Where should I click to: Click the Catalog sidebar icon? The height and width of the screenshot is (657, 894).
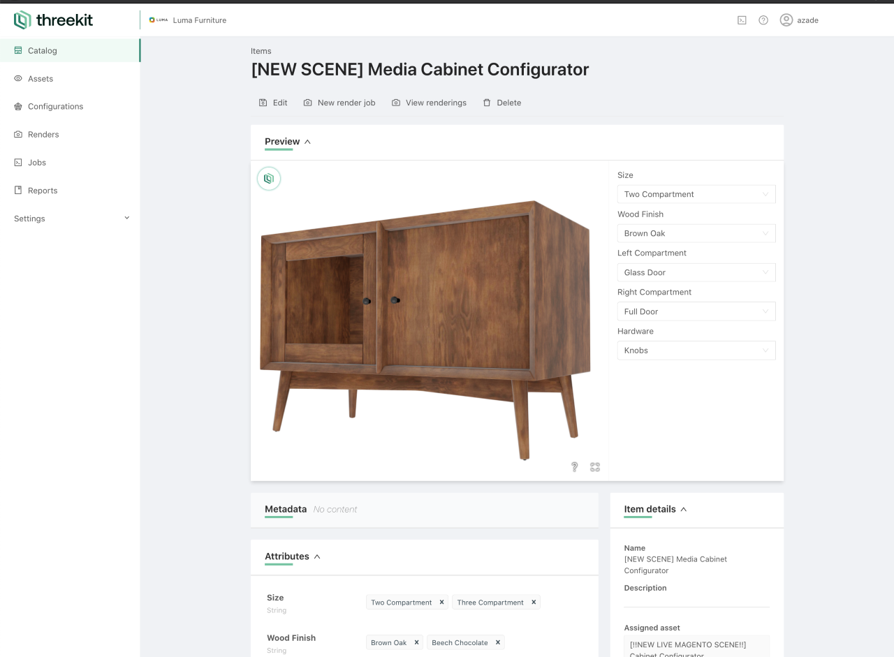[18, 50]
